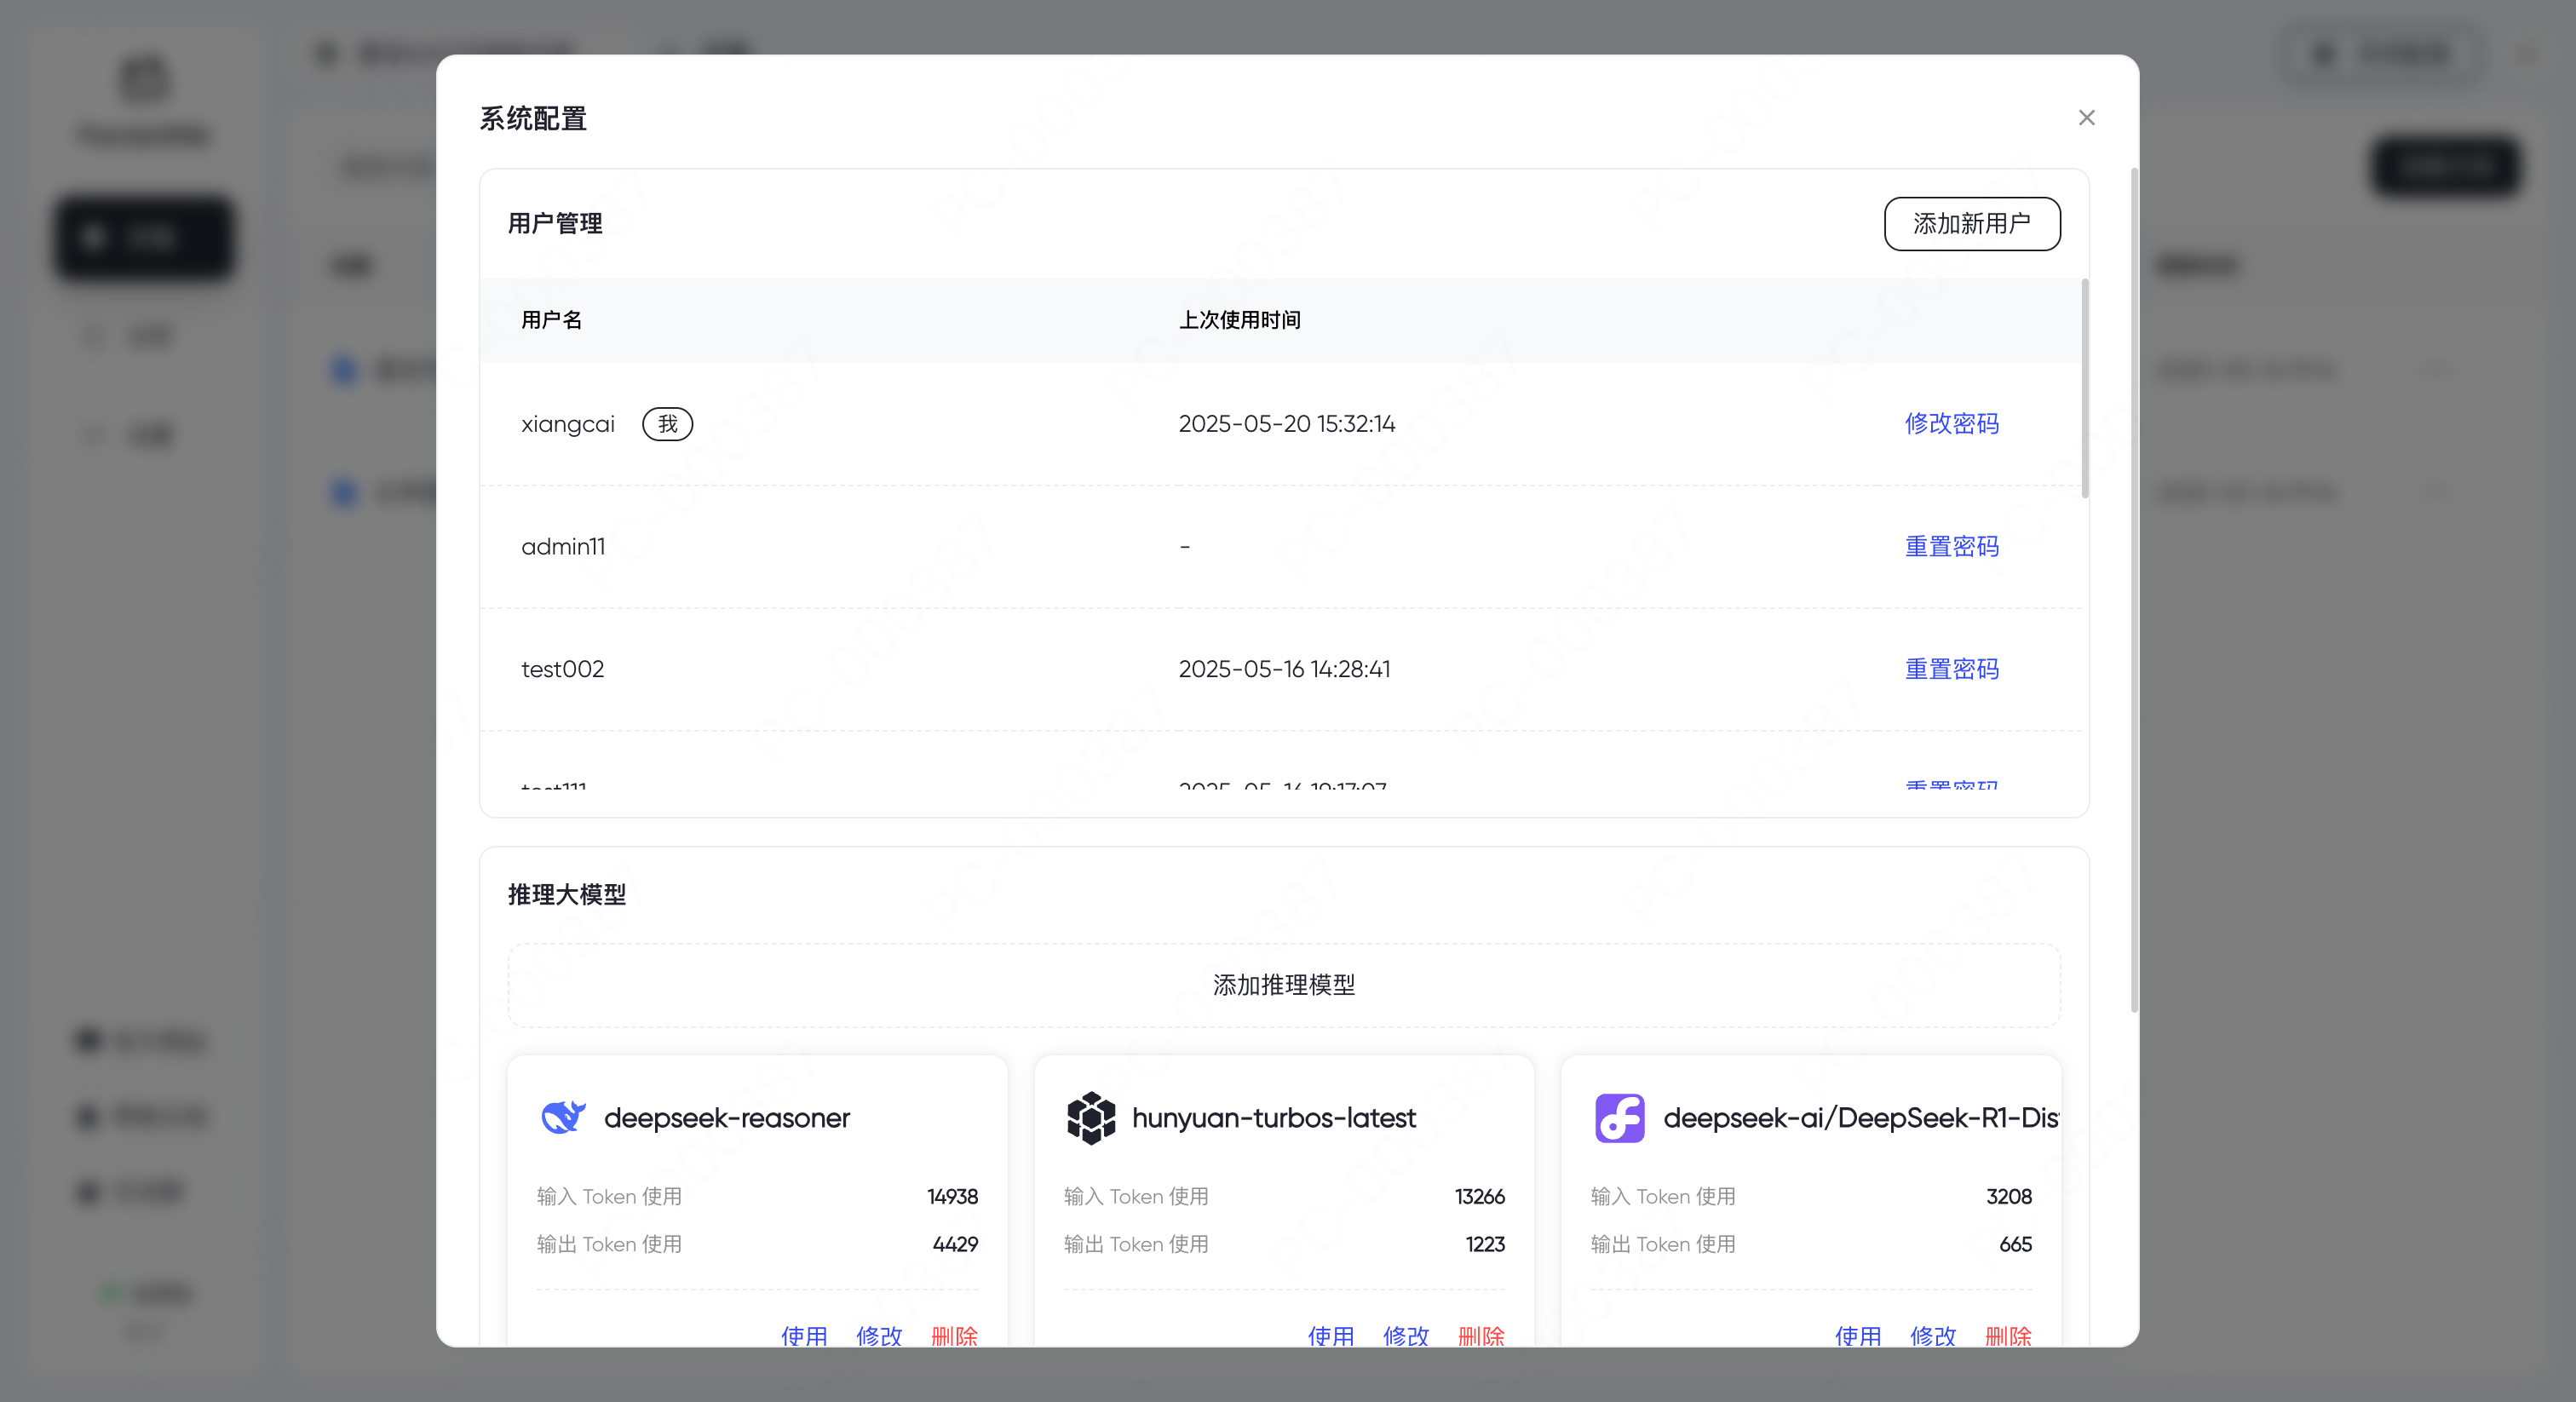Viewport: 2576px width, 1402px height.
Task: Click the dialog's main vertical scrollbar
Action: [2134, 590]
